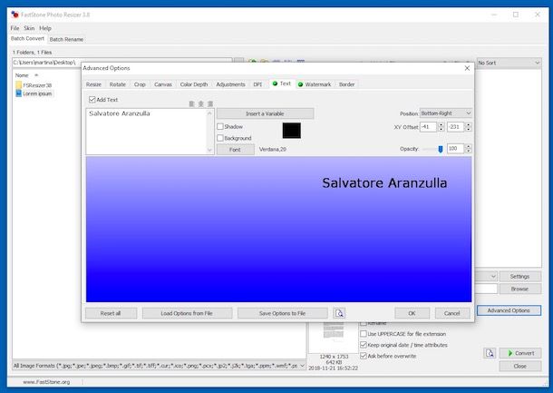Click Load Options from File button
Viewport: 553px width, 393px height.
pos(187,313)
